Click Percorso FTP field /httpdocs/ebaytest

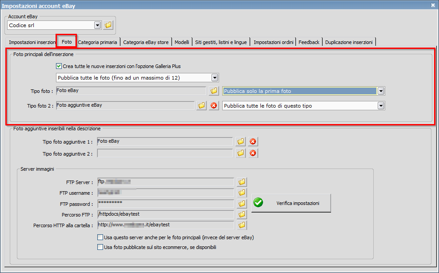coord(165,214)
